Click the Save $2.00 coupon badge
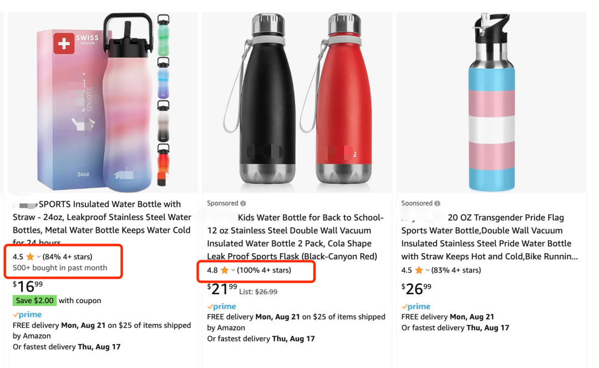Screen dimensions: 599x368 (35, 300)
